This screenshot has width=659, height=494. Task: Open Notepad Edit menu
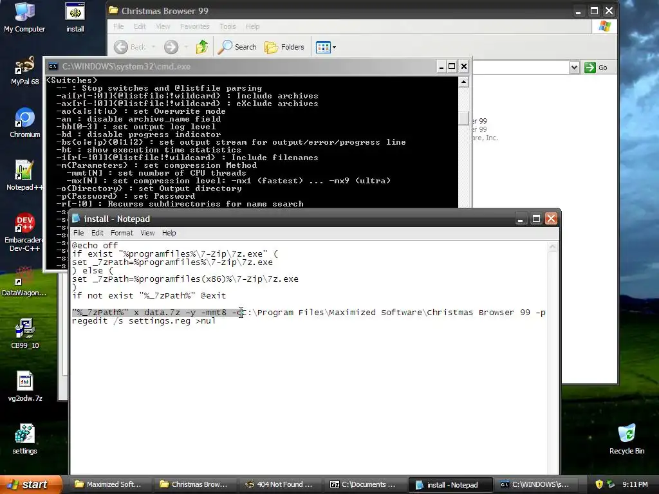97,233
